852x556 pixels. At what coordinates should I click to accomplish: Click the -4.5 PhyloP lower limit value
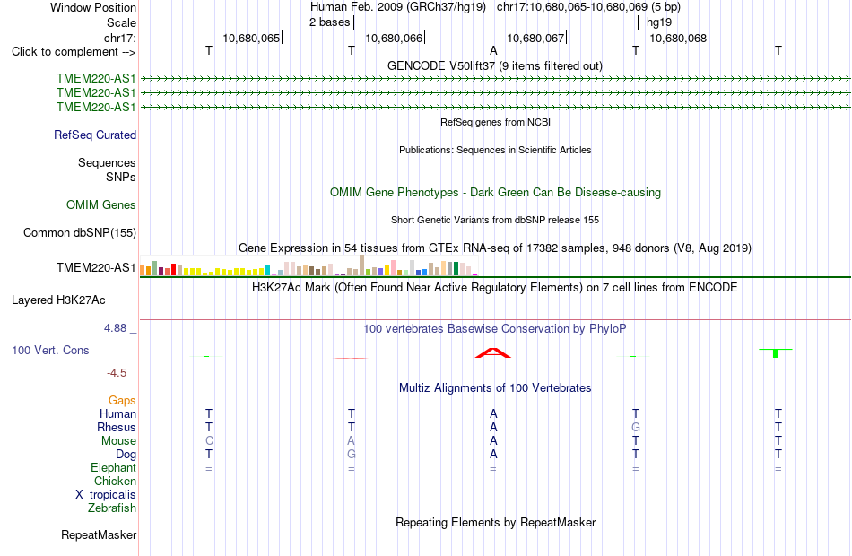point(117,373)
